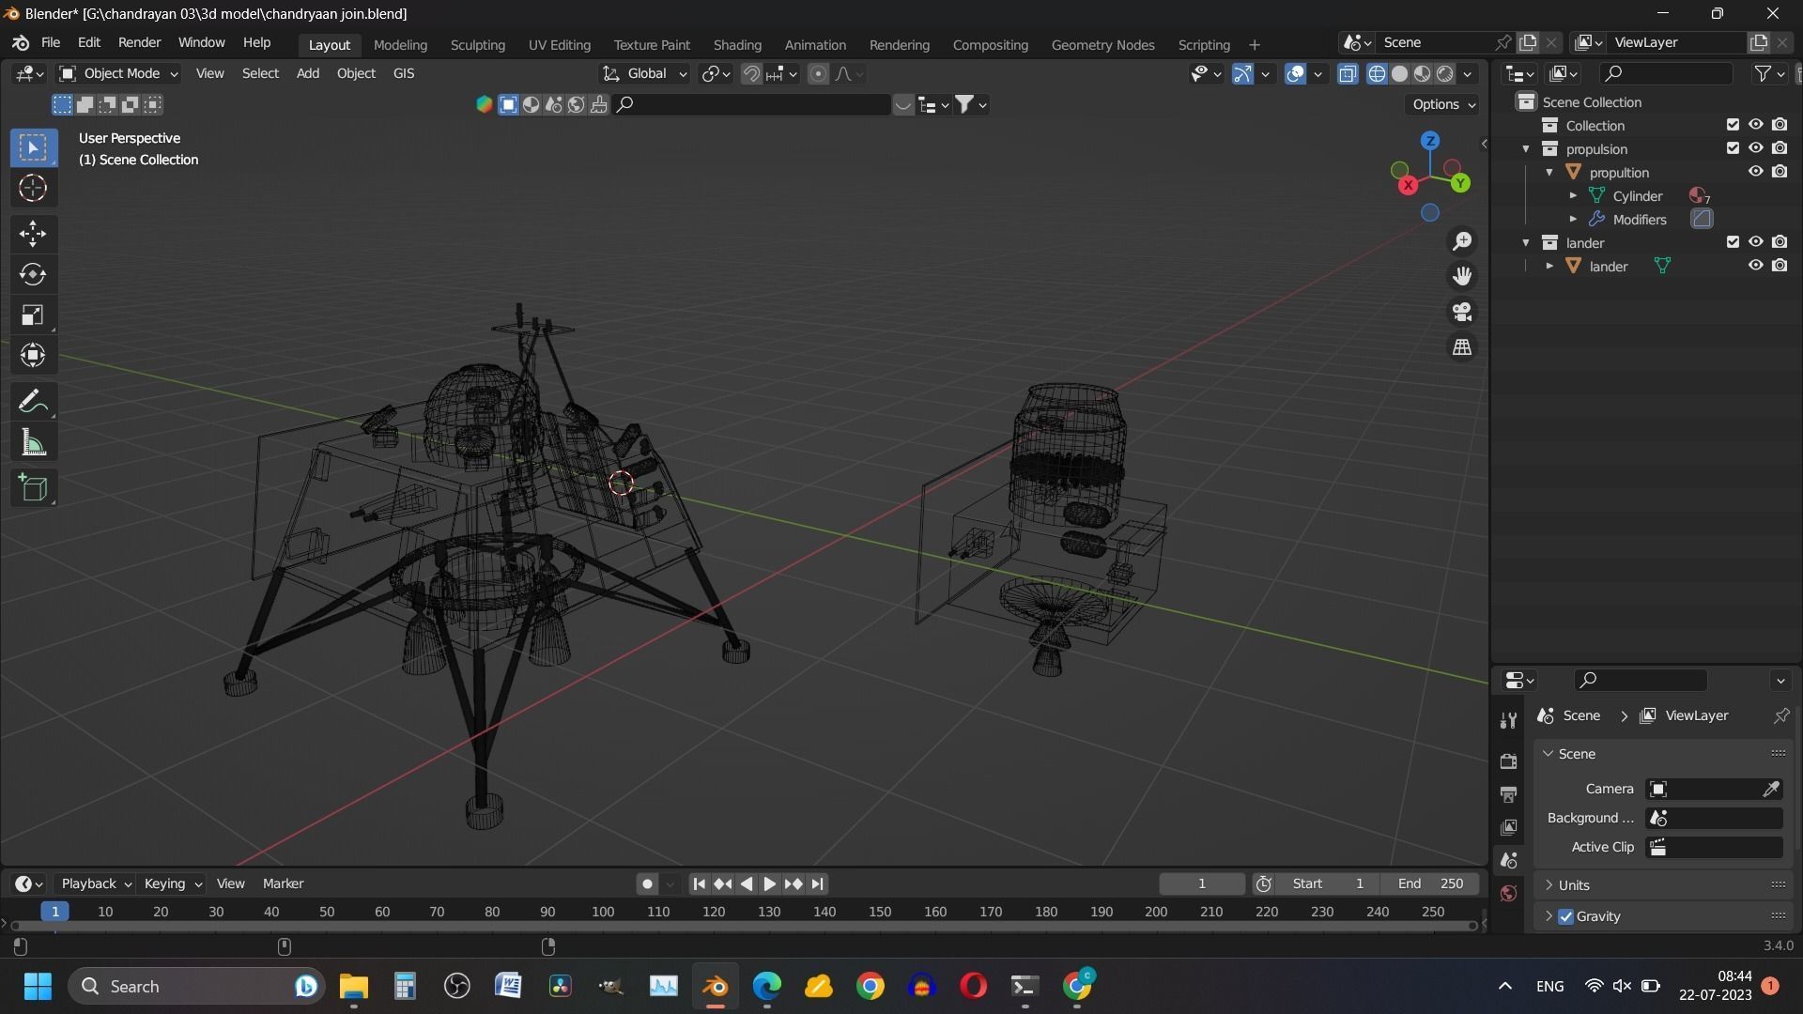Expand the lander object tree item

click(1549, 267)
